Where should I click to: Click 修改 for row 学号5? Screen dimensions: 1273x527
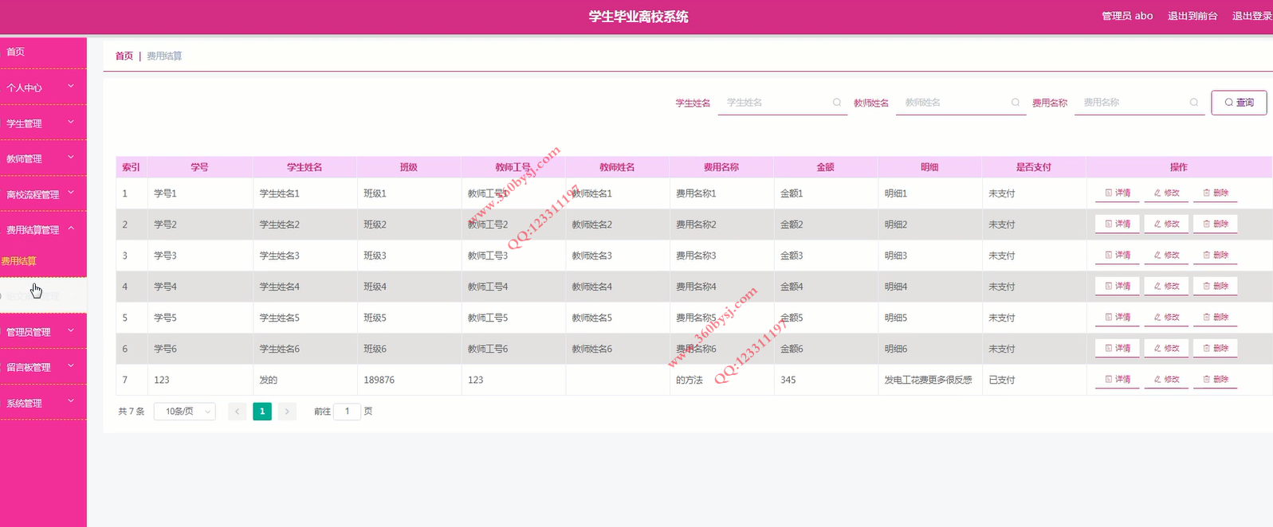[x=1166, y=318]
